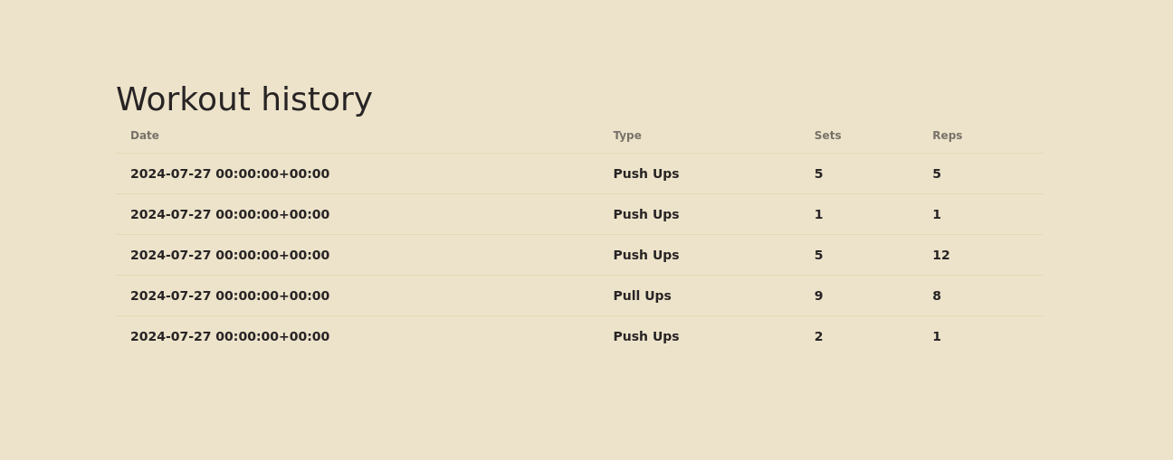
Task: Select the sets value 2
Action: tap(818, 336)
